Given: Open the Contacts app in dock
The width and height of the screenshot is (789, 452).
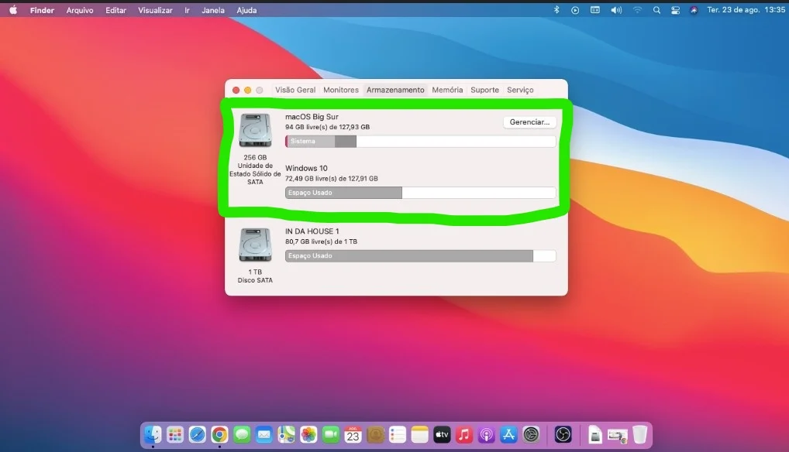Looking at the screenshot, I should [x=375, y=434].
